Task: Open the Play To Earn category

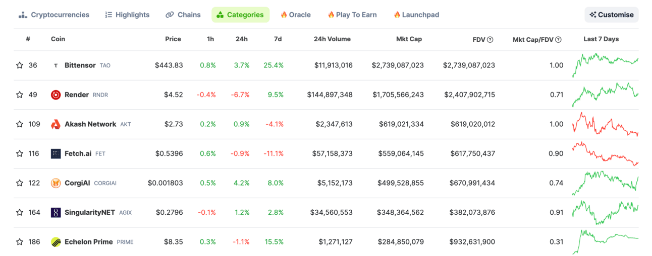Action: click(x=352, y=15)
